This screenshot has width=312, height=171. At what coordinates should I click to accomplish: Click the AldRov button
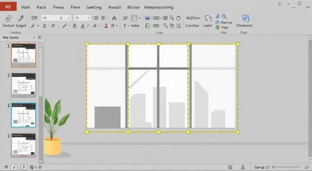tap(193, 18)
